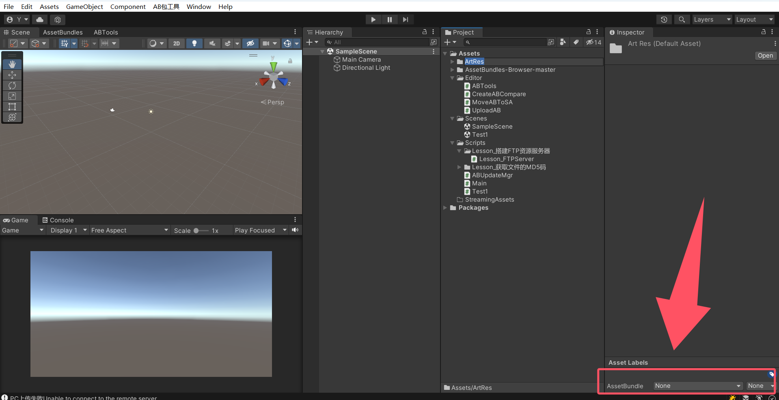
Task: Click the Play button to start game
Action: (373, 19)
